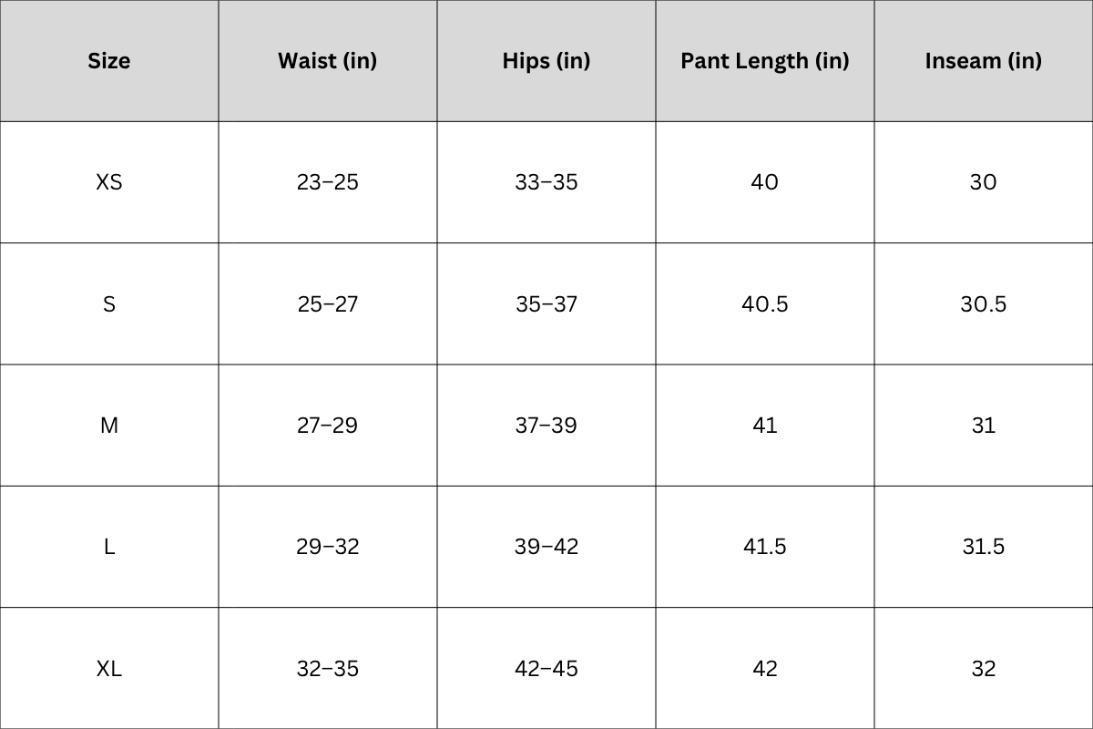
Task: Click the inseam value 30.5
Action: pyautogui.click(x=984, y=303)
